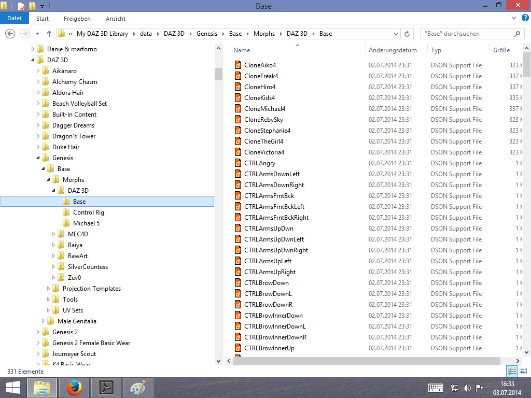This screenshot has height=398, width=531.
Task: Select the SilverCountess folder
Action: coord(88,267)
